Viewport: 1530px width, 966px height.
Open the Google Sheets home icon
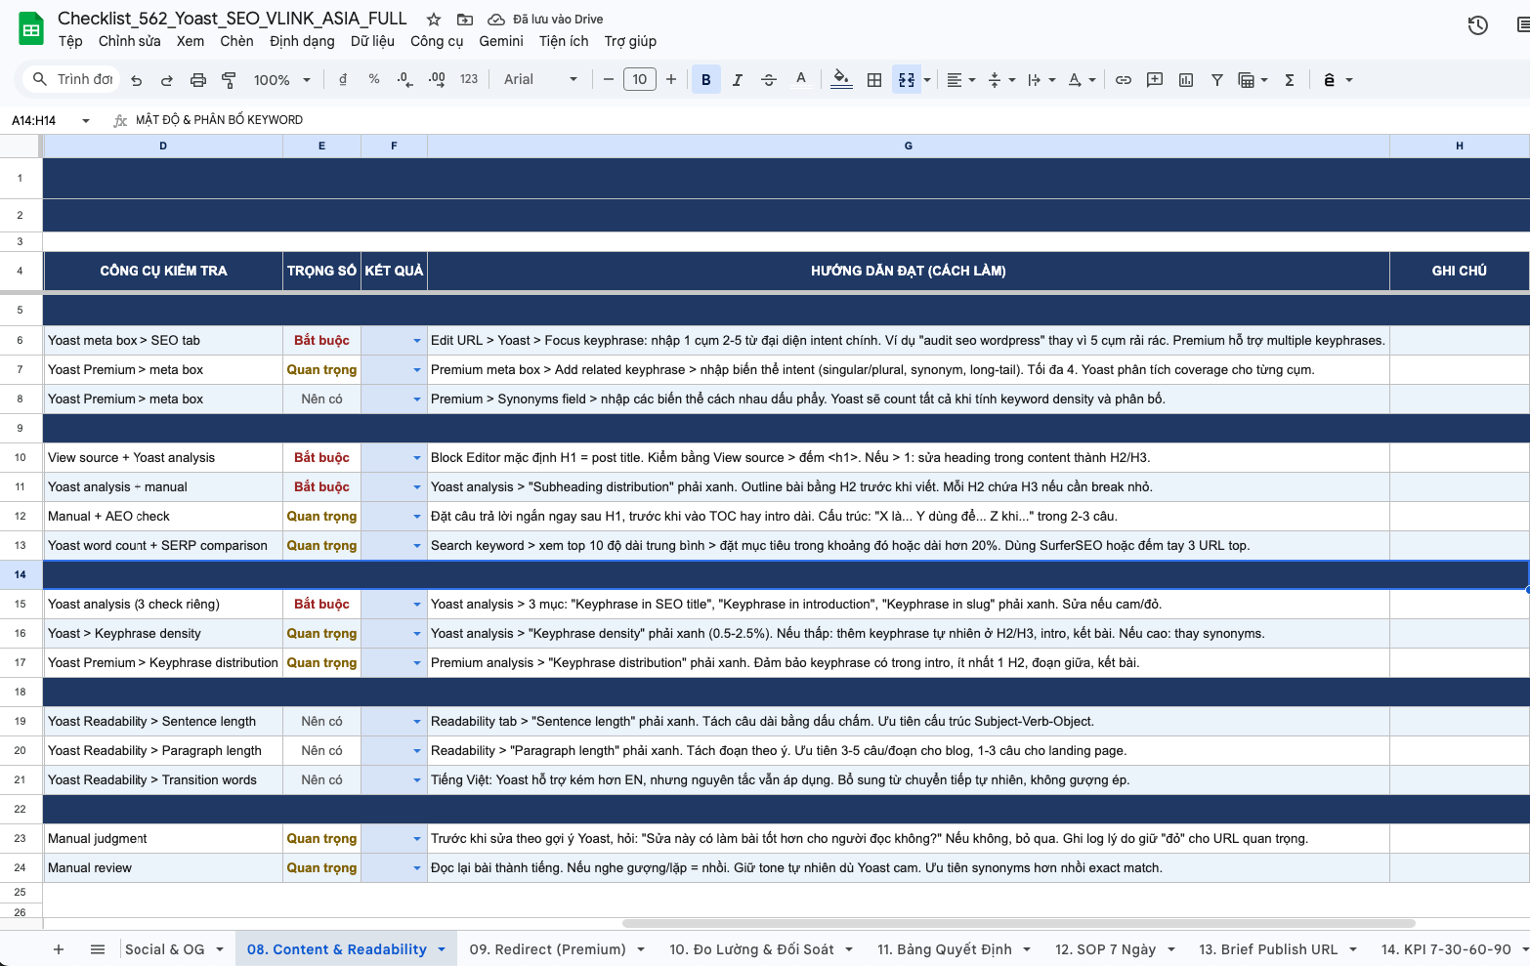coord(31,29)
